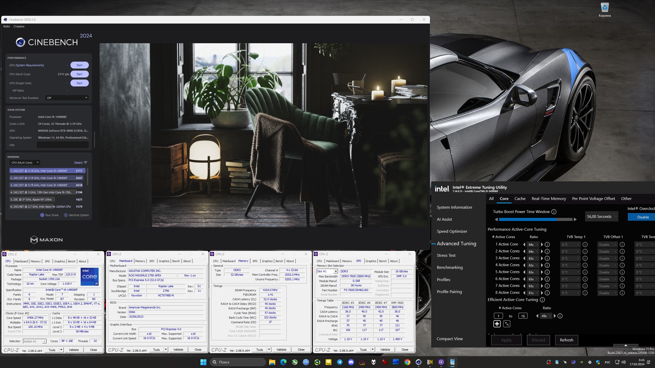Switch to Per Point Voltage Offset tab

click(x=593, y=199)
